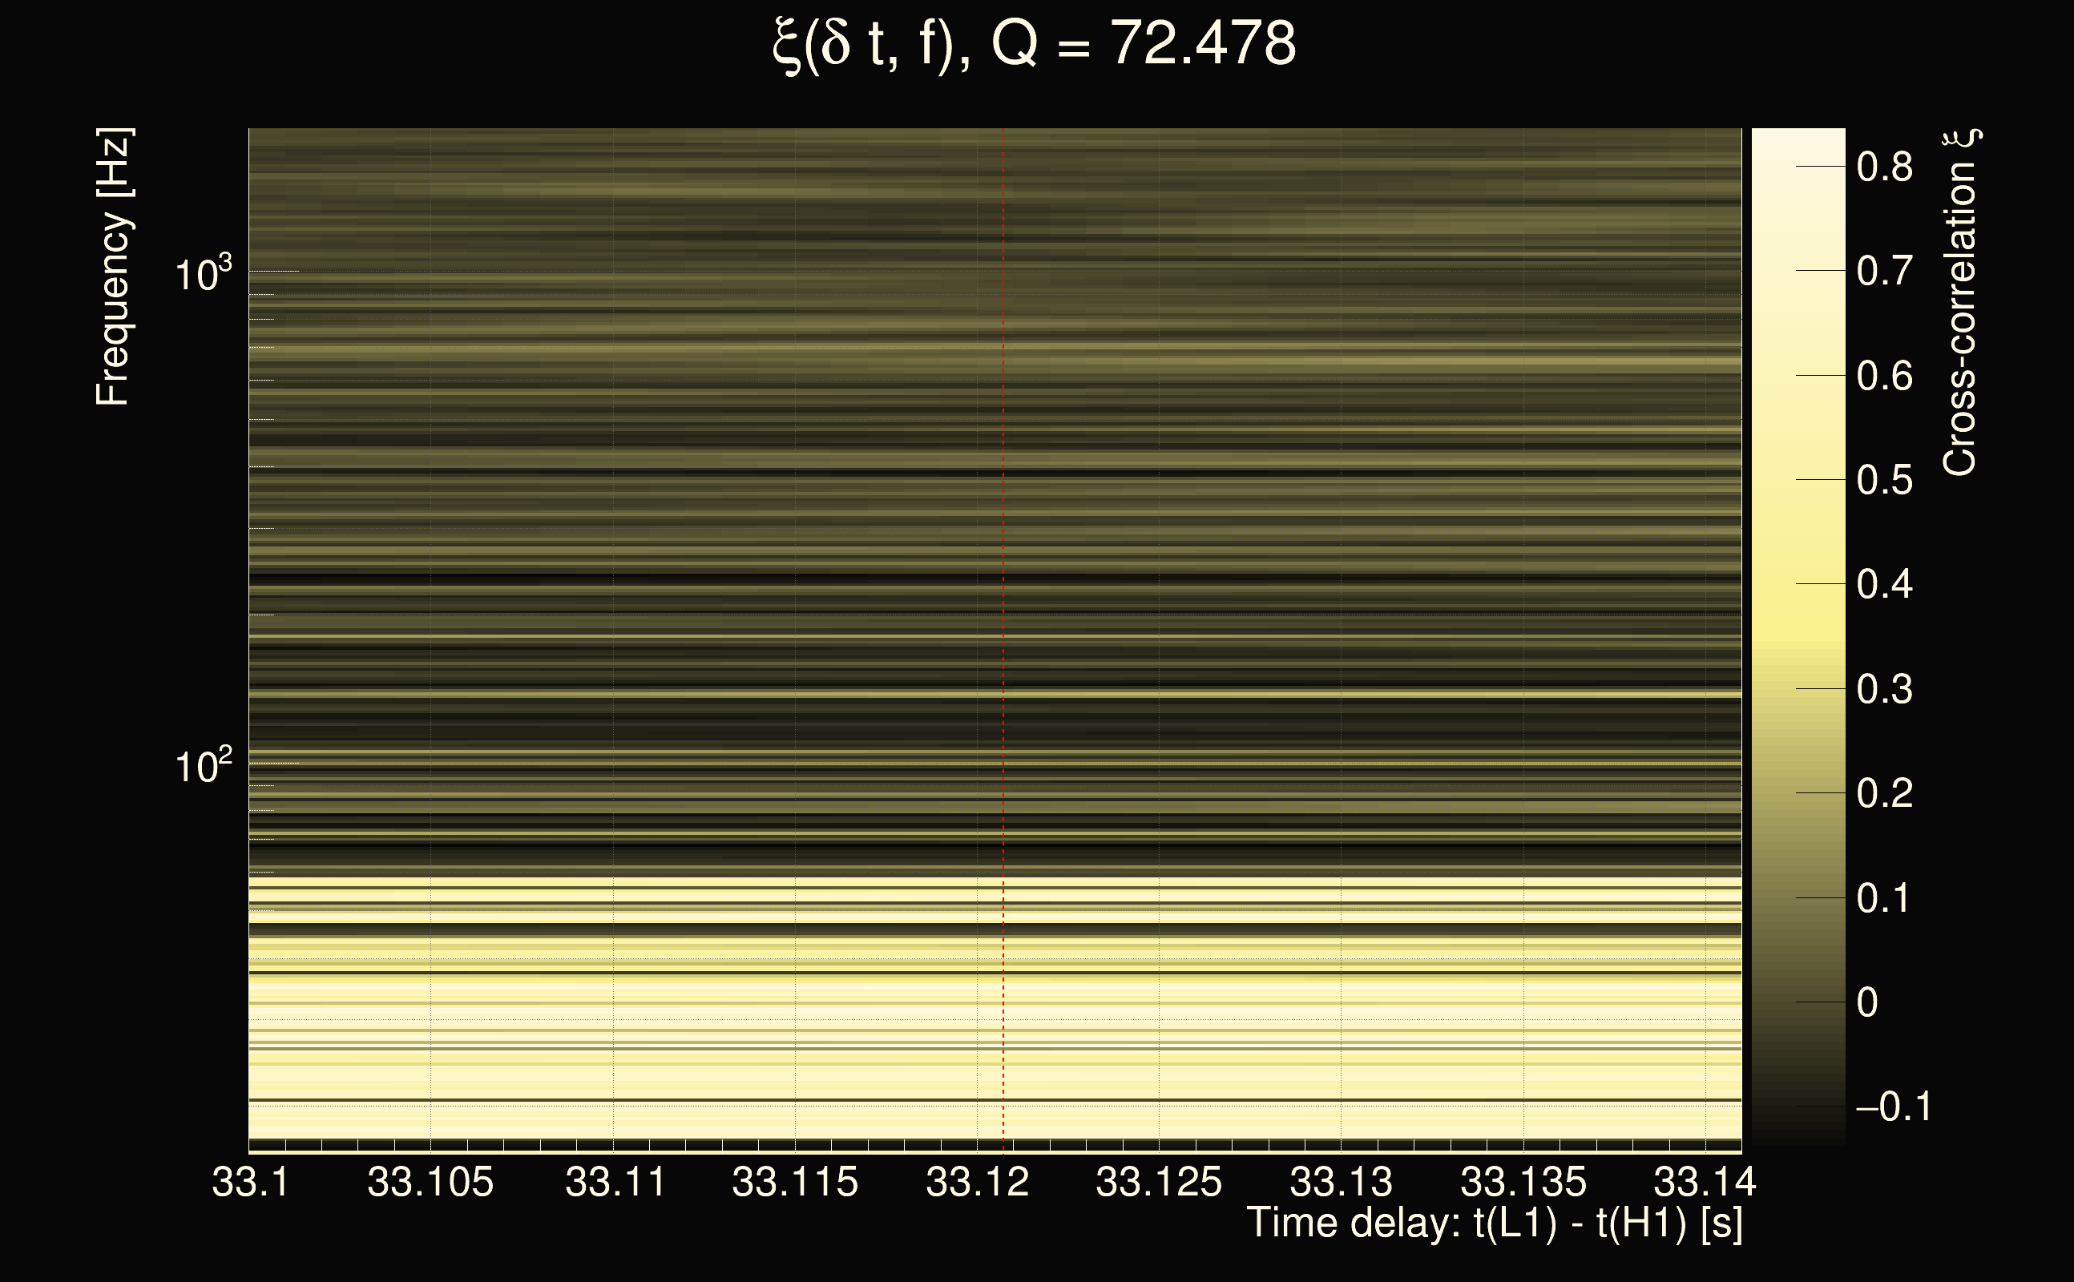Click the Time delay t(L1) - t(H1) axis label
2074x1282 pixels.
(x=1494, y=1224)
